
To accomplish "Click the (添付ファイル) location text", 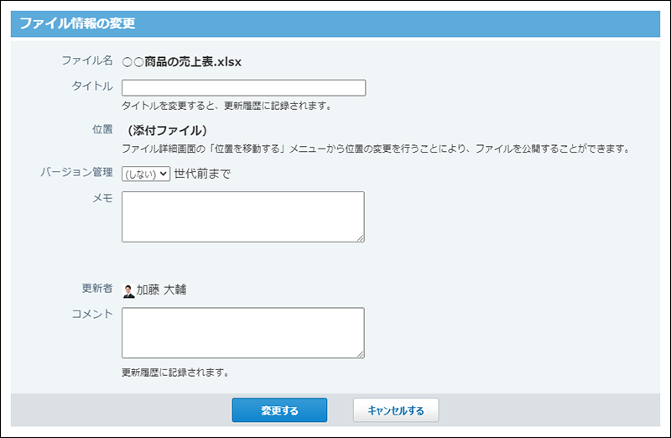I will point(167,130).
